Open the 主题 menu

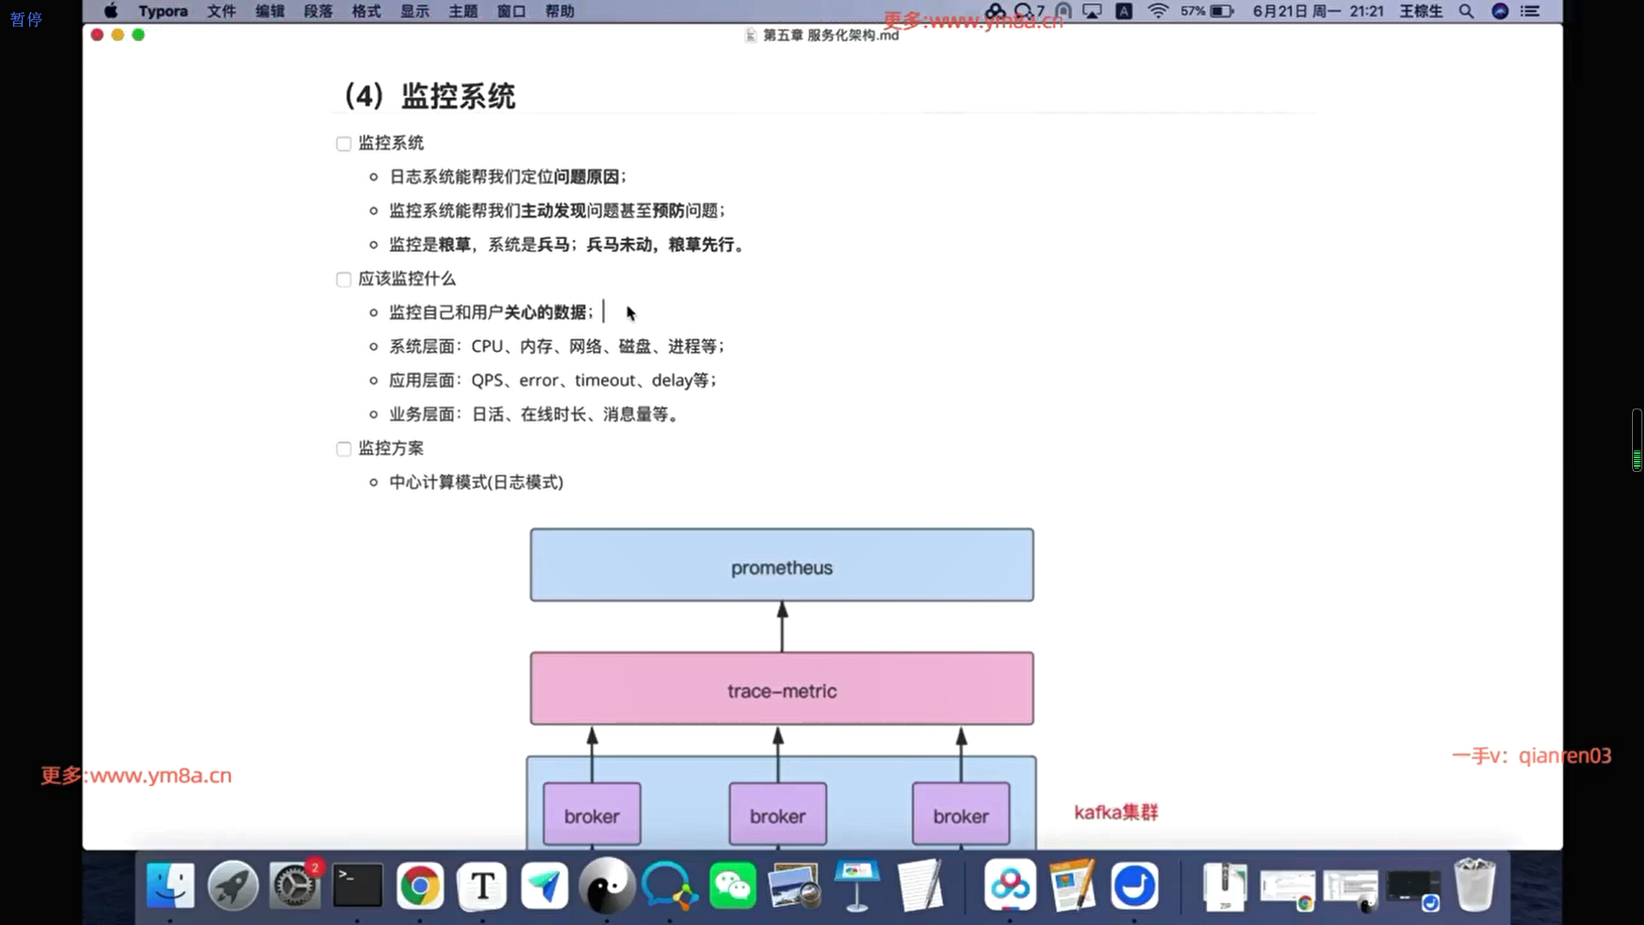point(463,11)
